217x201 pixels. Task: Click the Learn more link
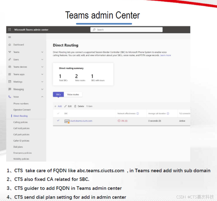(165, 55)
